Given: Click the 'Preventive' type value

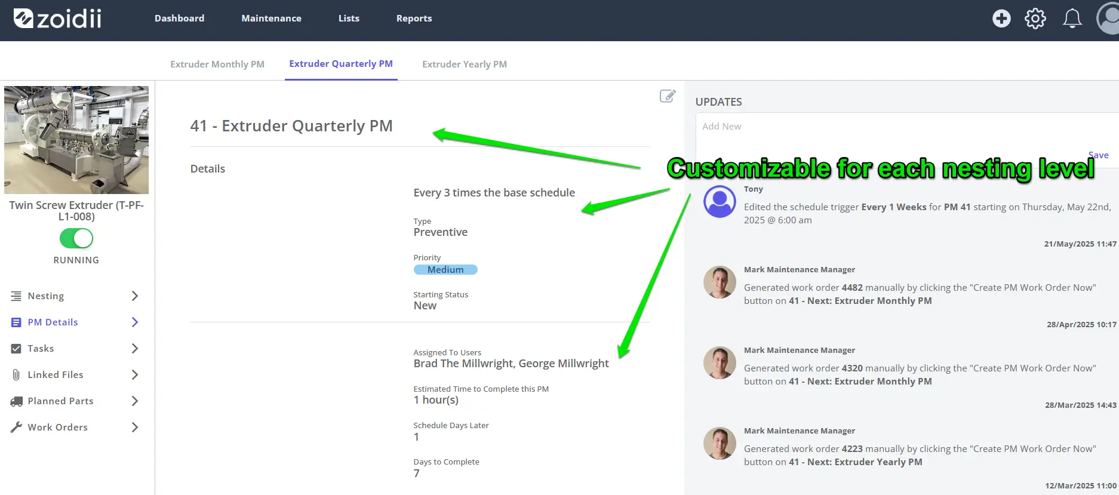Looking at the screenshot, I should click(x=441, y=232).
